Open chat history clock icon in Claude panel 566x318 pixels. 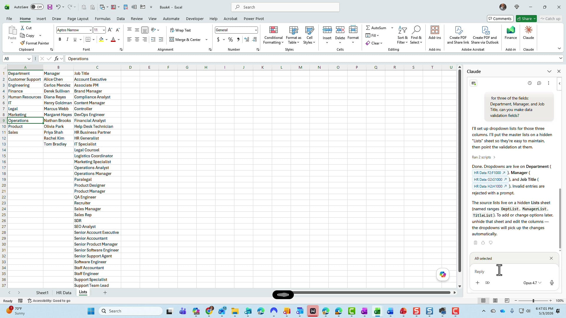pos(530,83)
